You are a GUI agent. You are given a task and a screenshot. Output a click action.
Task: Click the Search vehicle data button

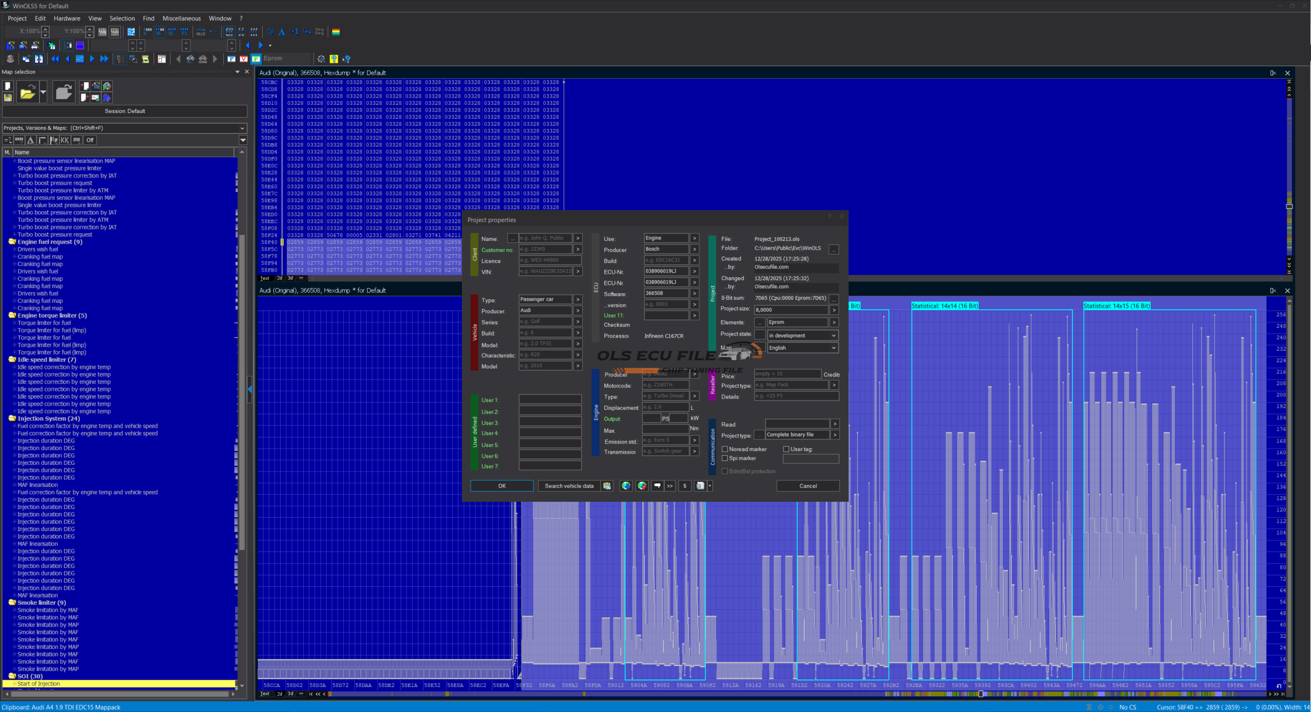click(x=569, y=486)
